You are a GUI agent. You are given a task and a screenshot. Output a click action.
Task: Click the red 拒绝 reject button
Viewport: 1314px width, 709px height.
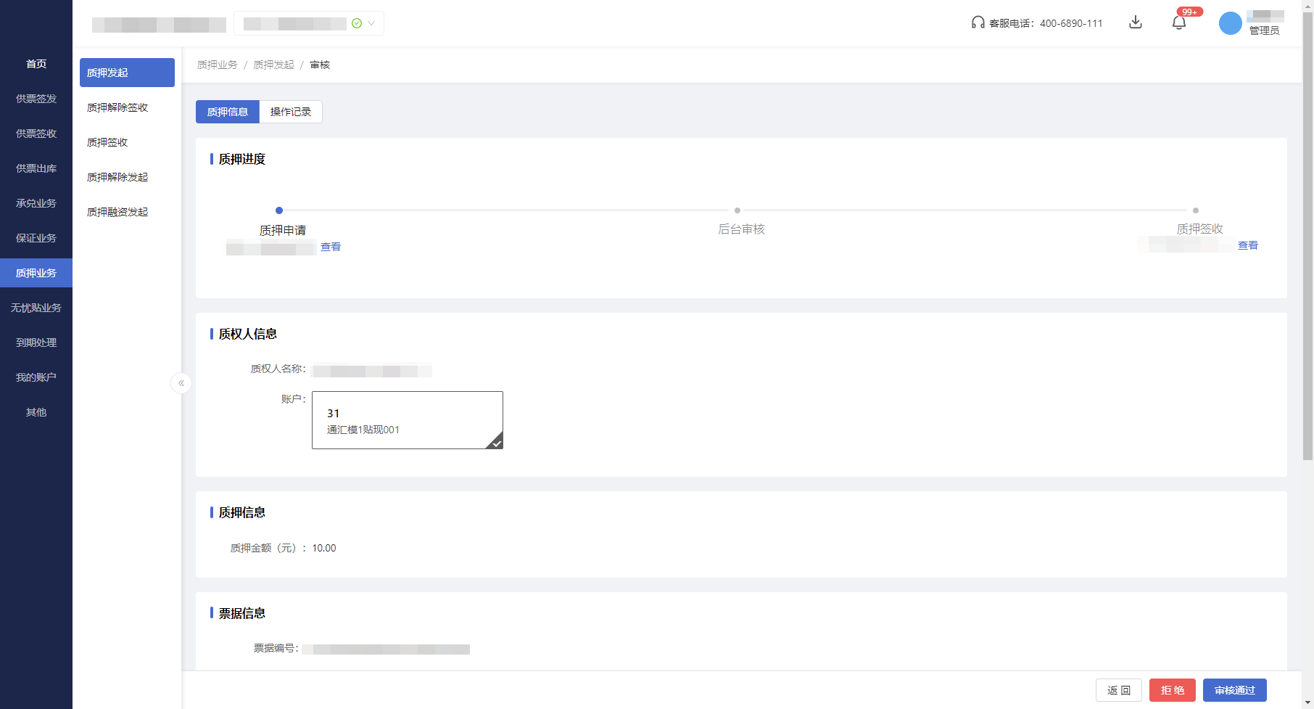pos(1172,690)
